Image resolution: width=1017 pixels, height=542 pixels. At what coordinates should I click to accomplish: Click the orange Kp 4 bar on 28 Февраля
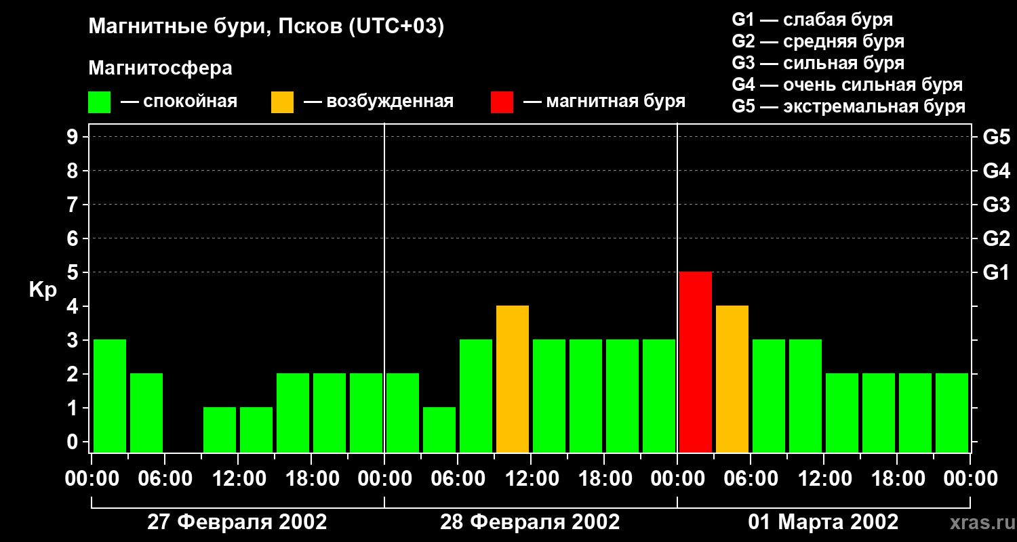513,379
